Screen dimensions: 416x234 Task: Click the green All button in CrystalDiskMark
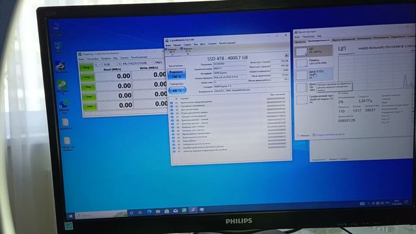point(86,68)
